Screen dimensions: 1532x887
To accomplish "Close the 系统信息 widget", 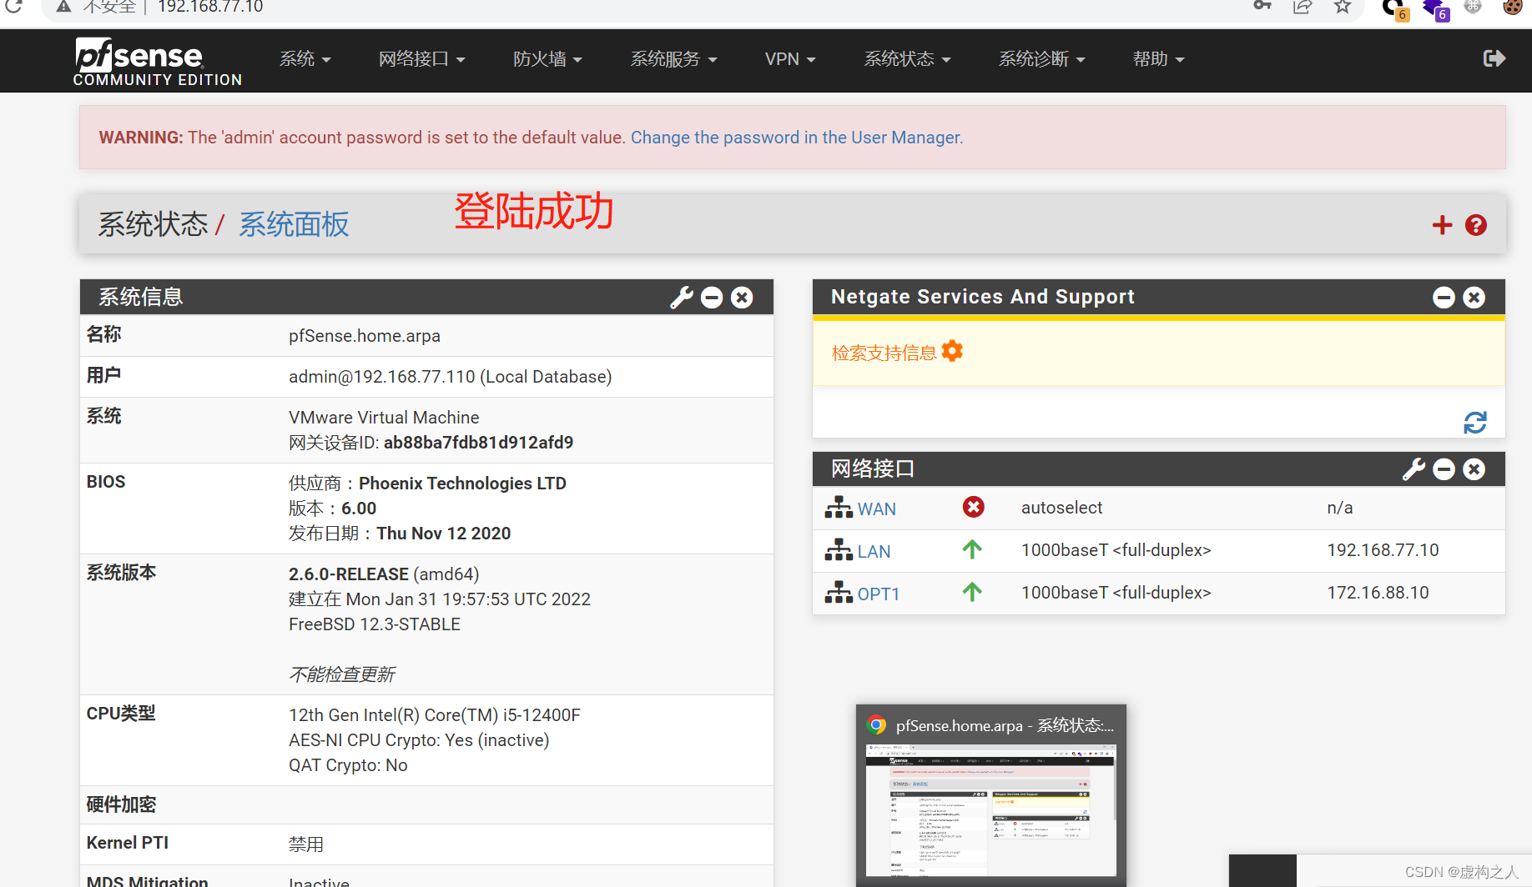I will [x=742, y=298].
